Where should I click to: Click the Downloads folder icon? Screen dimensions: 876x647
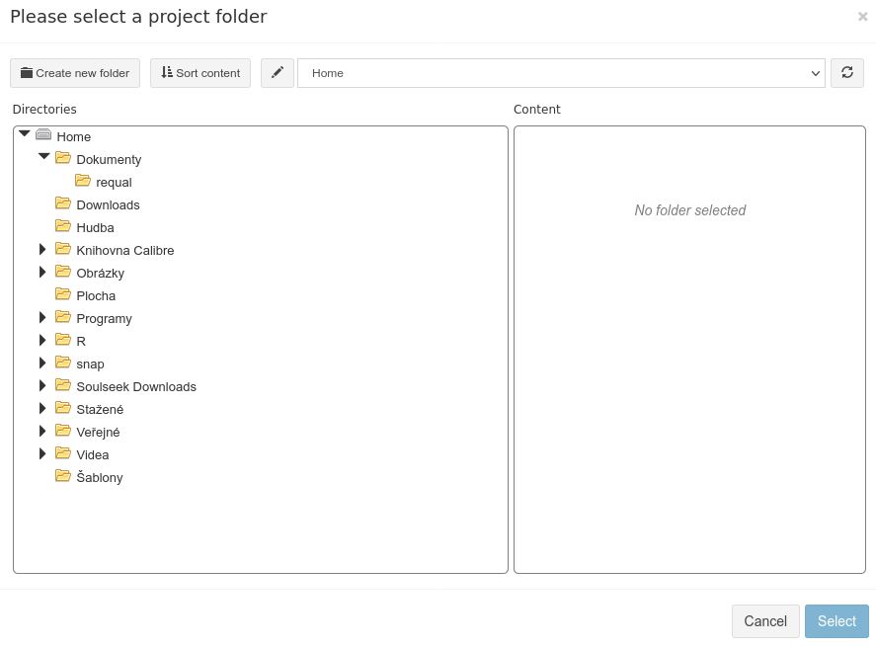(x=63, y=203)
